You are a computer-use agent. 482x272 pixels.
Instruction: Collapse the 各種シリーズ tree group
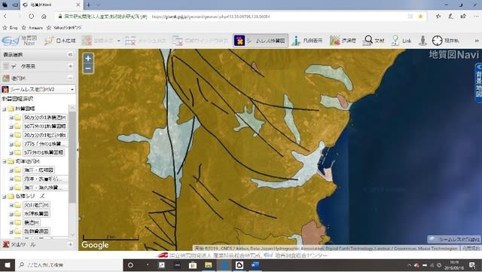click(x=4, y=197)
